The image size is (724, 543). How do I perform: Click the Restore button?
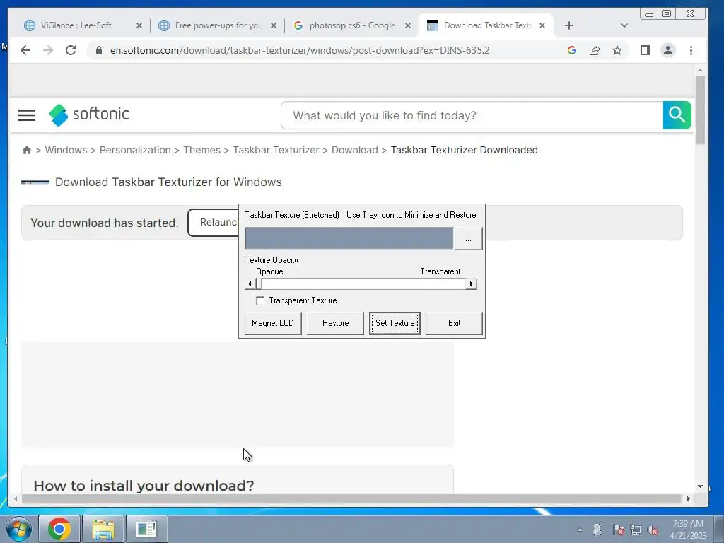(336, 323)
